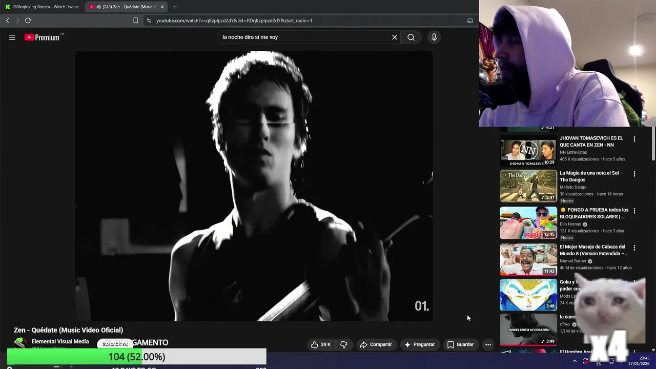Click the ES language indicator in taskbar
The height and width of the screenshot is (369, 656).
(x=599, y=363)
